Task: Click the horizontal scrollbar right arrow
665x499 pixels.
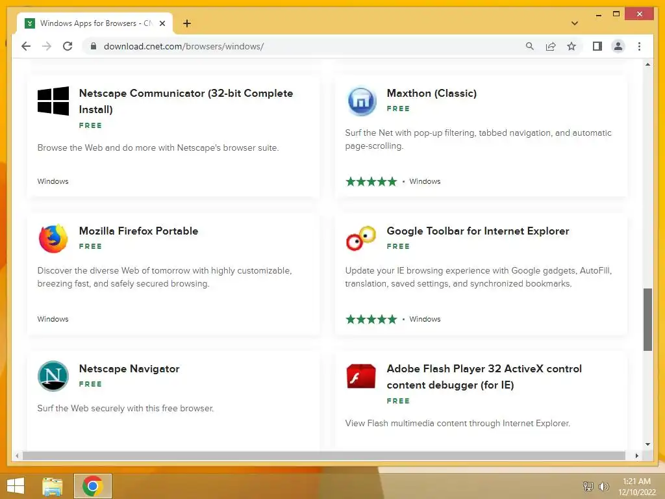Action: (637, 455)
